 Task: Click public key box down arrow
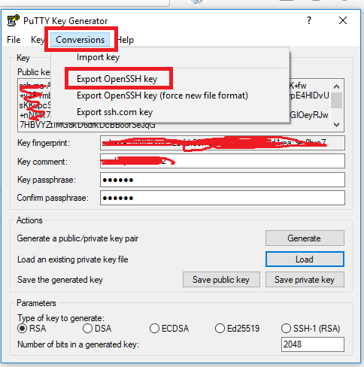click(336, 124)
